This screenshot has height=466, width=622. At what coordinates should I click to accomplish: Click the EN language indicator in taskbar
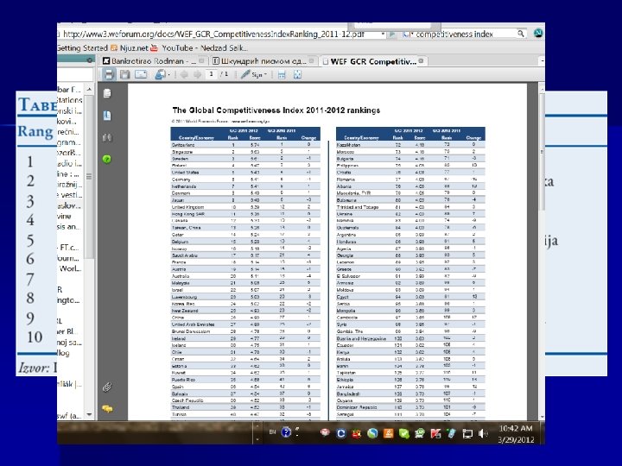coord(272,432)
